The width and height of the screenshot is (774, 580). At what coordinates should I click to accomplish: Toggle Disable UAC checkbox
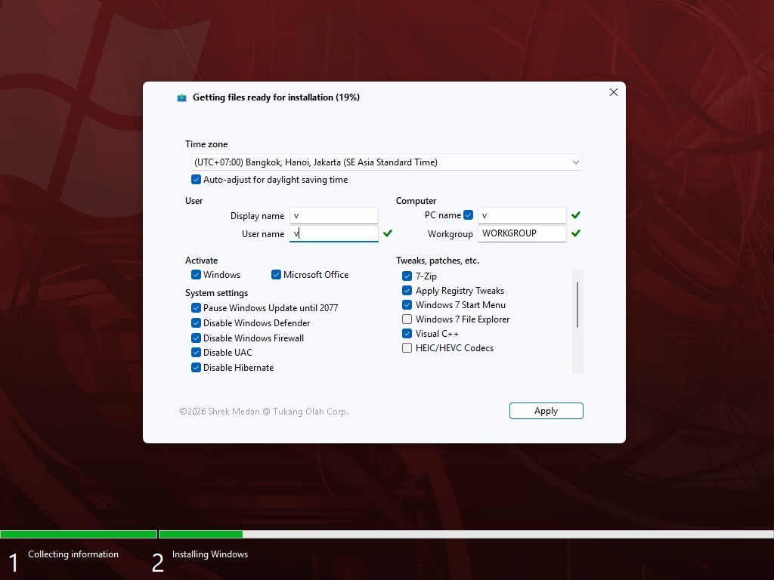tap(196, 353)
